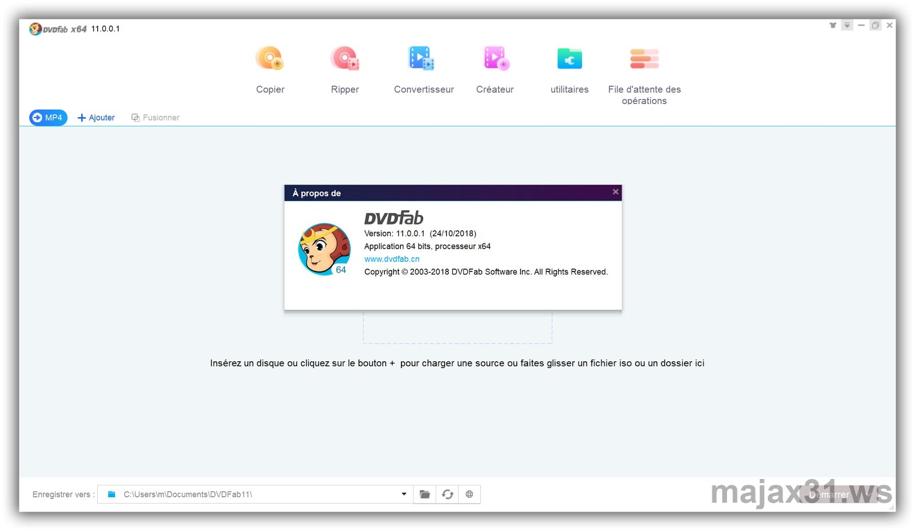Expand the output path dropdown arrow
Screen dimensions: 915x531
[x=404, y=494]
